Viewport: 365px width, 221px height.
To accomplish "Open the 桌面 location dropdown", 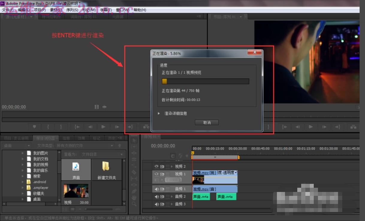I will tap(16, 146).
